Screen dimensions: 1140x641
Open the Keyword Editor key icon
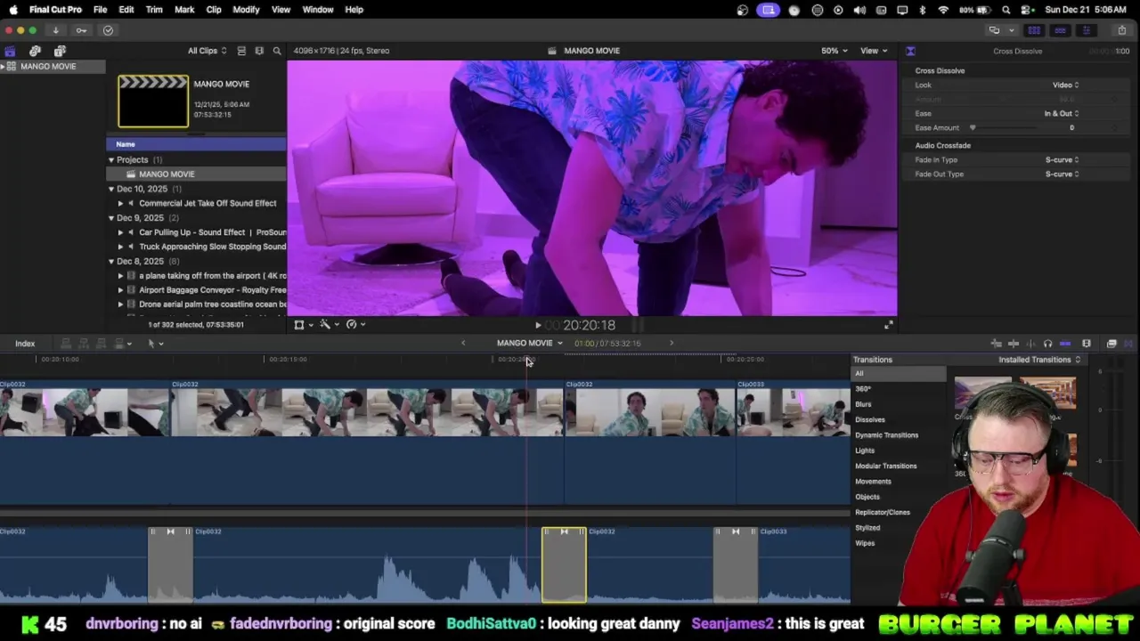pyautogui.click(x=81, y=30)
